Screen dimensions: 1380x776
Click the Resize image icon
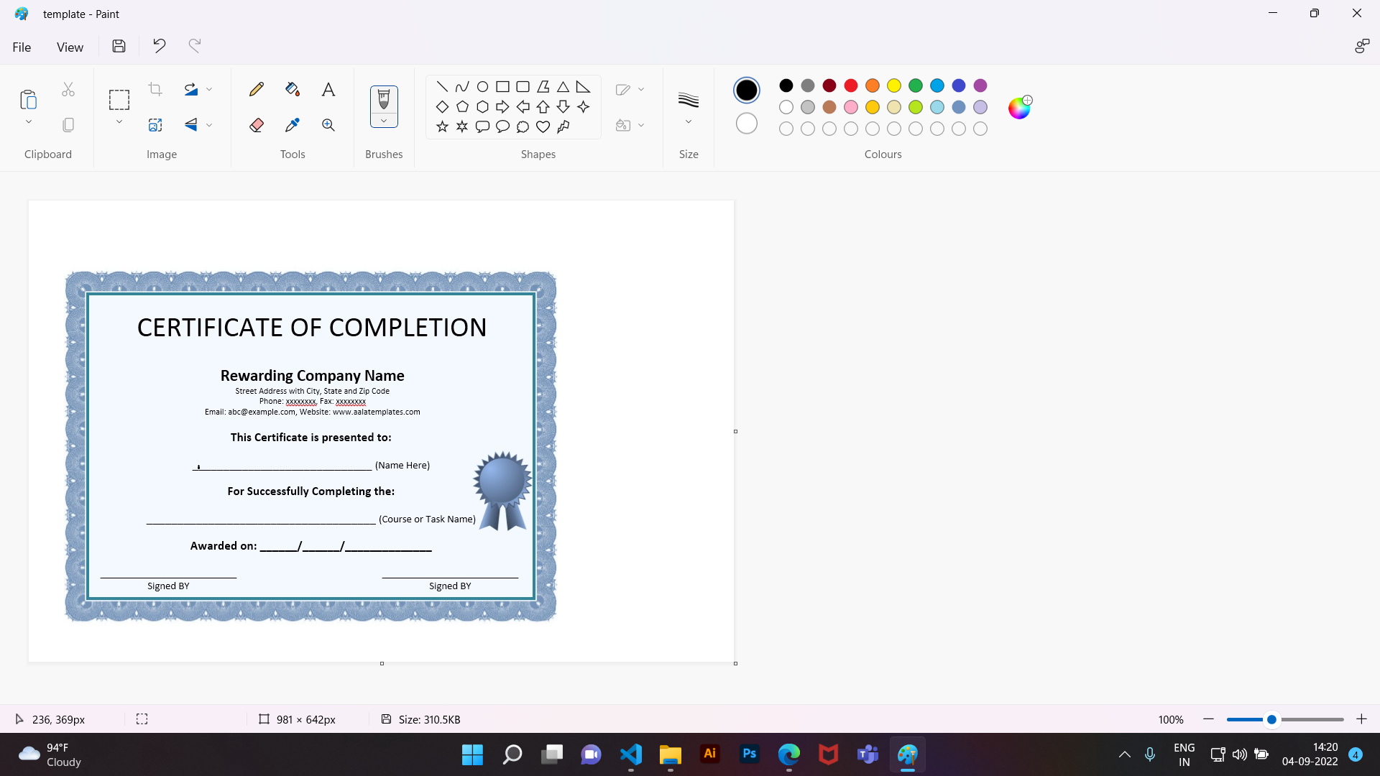tap(155, 124)
